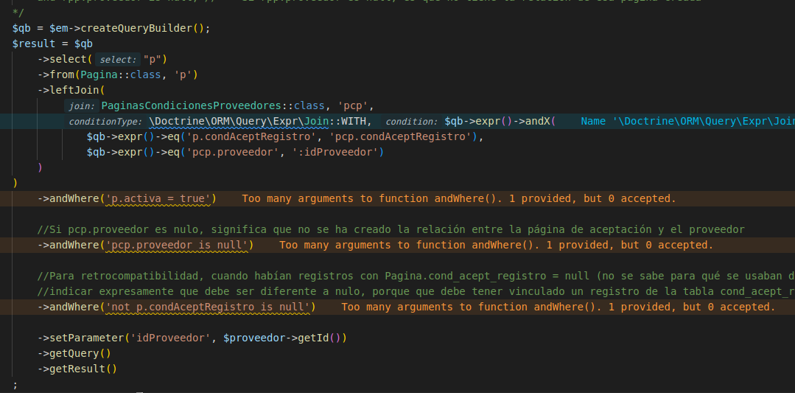Click the underlined 'p.activa = true' string
Screen dimensions: 795x393
161,198
